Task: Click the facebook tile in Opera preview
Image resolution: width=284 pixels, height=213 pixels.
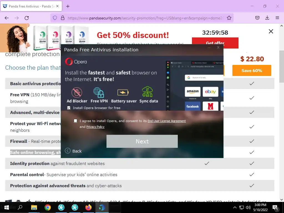Action: (x=192, y=106)
